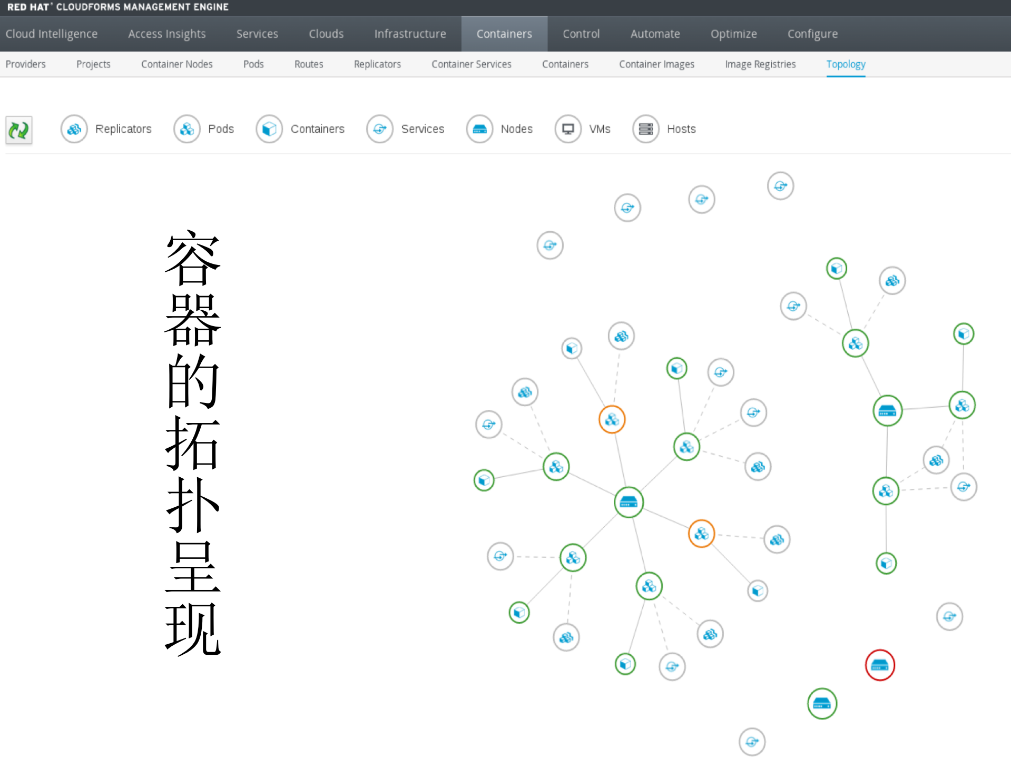The height and width of the screenshot is (758, 1011).
Task: Toggle the Hosts filter
Action: click(645, 129)
